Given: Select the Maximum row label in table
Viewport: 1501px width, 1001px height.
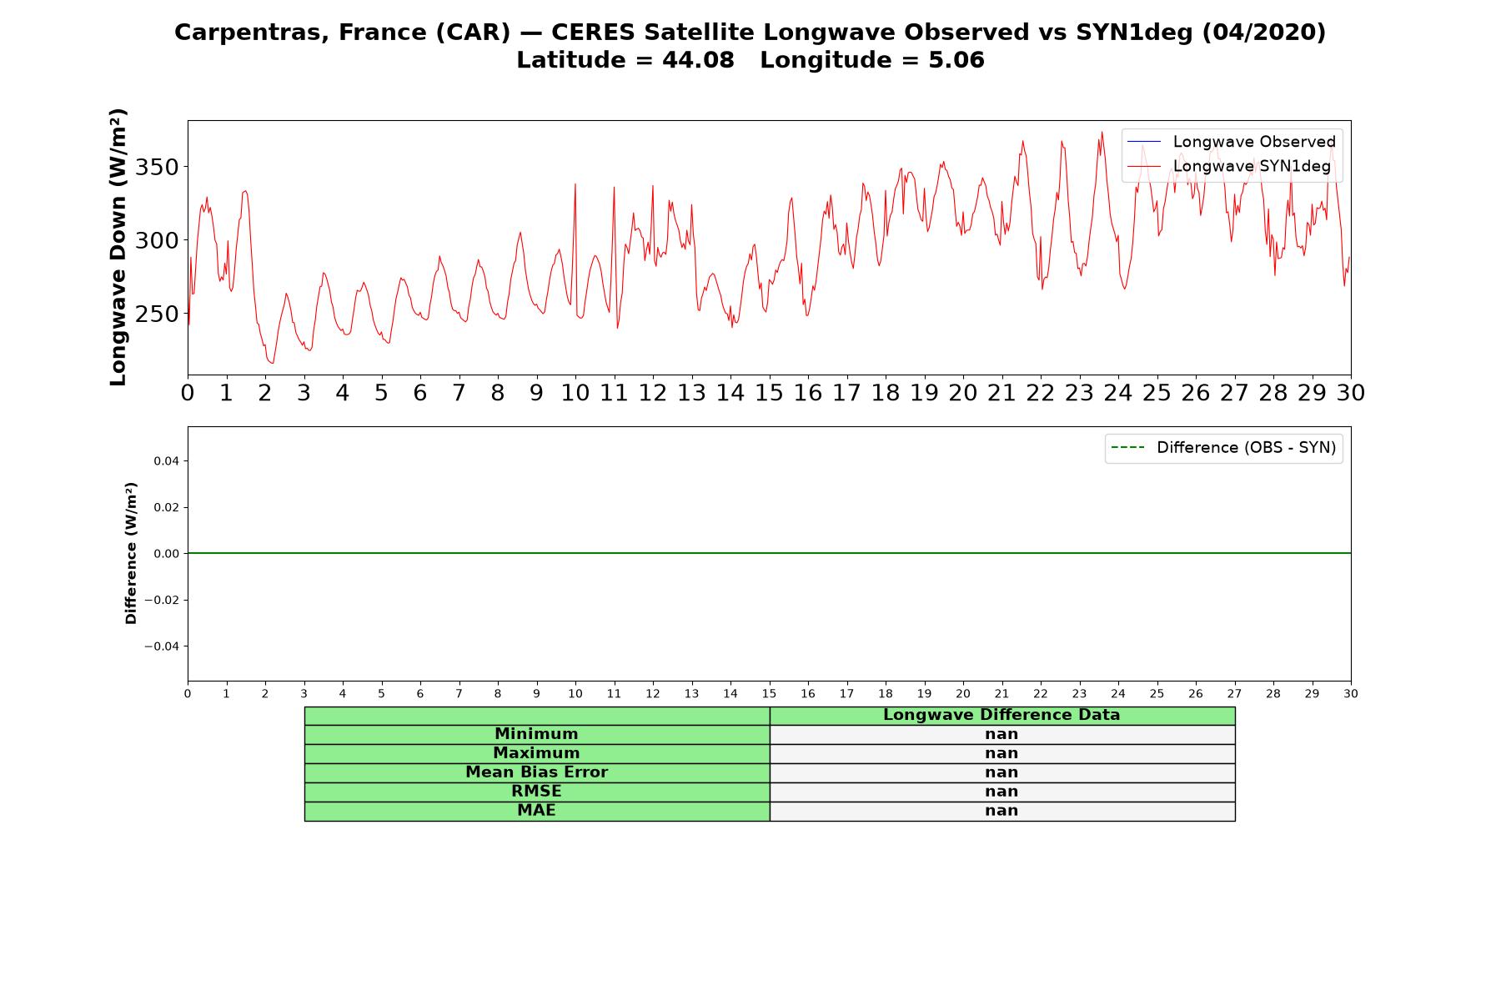Looking at the screenshot, I should click(x=536, y=753).
